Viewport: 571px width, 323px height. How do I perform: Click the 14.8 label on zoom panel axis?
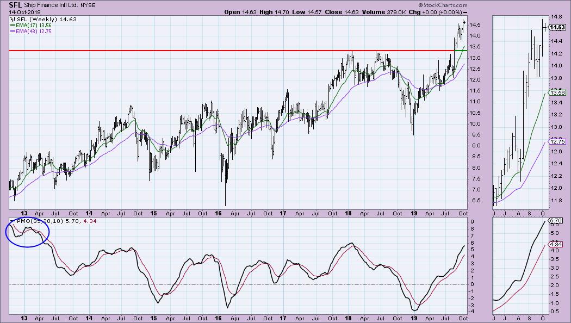tap(556, 17)
